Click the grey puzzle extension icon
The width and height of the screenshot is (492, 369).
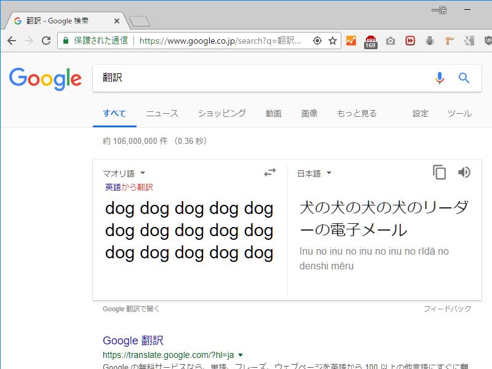[x=469, y=41]
